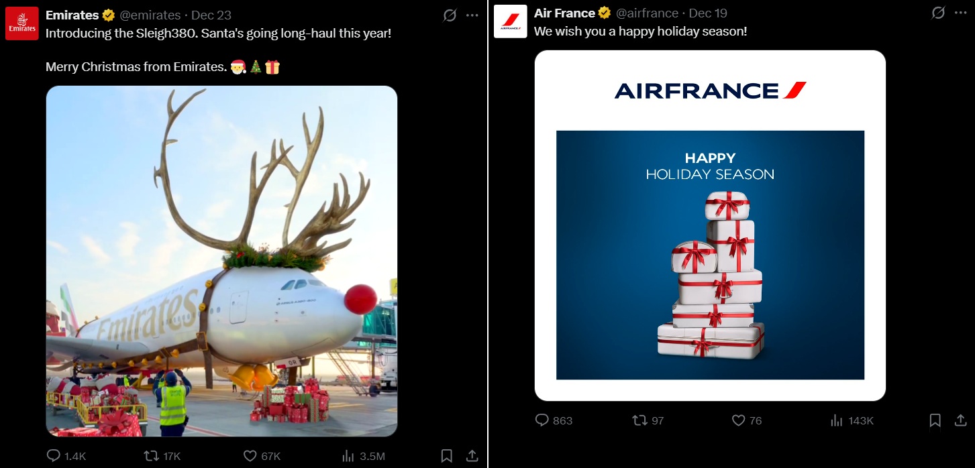975x468 pixels.
Task: Expand the three-dot menu on Emirates tweet
Action: (472, 15)
